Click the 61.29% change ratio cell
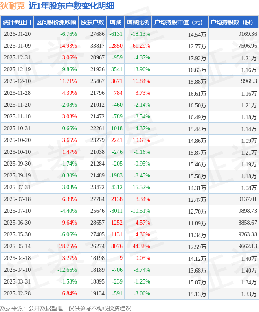 [141, 46]
